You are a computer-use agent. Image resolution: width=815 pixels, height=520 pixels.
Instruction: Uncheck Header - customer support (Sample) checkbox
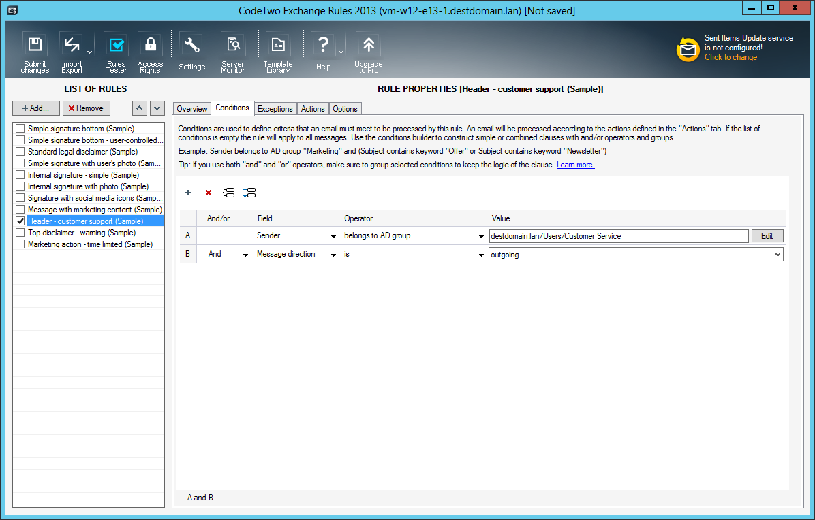tap(20, 221)
